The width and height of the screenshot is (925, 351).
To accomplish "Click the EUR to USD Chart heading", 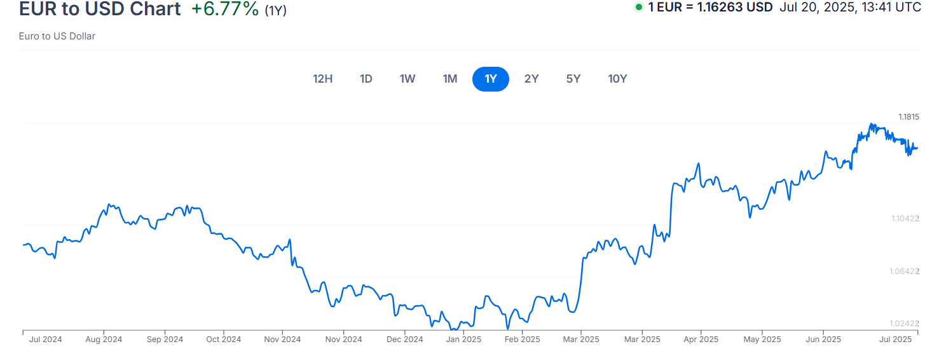I will click(100, 9).
